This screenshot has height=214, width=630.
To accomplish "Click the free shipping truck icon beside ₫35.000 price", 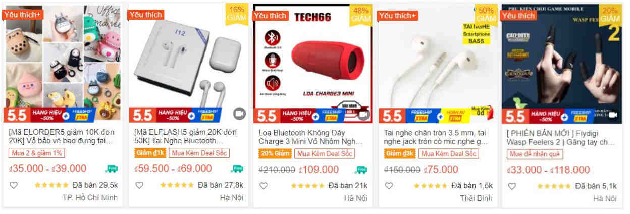I will pos(112,169).
